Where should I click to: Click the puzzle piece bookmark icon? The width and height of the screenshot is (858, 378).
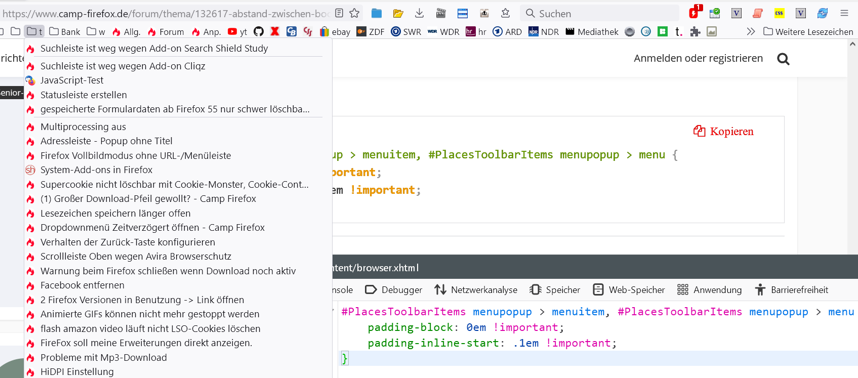click(x=695, y=31)
